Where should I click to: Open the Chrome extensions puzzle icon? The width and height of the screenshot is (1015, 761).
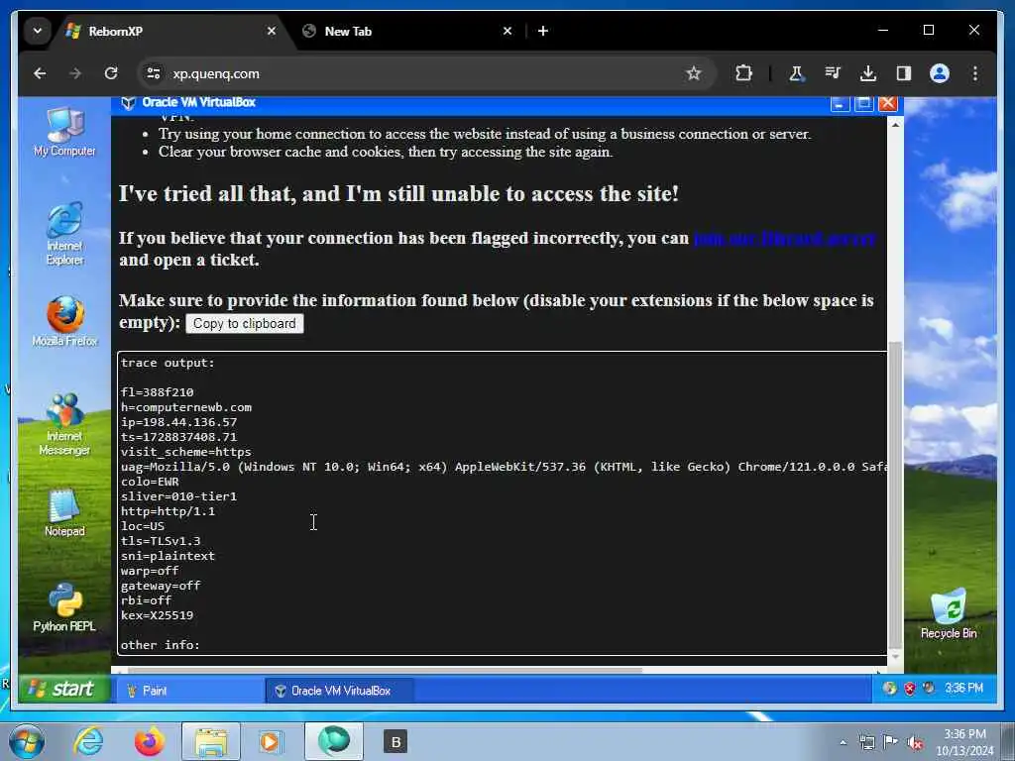(743, 73)
